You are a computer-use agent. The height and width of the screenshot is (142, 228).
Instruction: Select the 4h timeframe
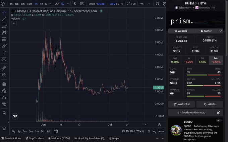(x=42, y=4)
